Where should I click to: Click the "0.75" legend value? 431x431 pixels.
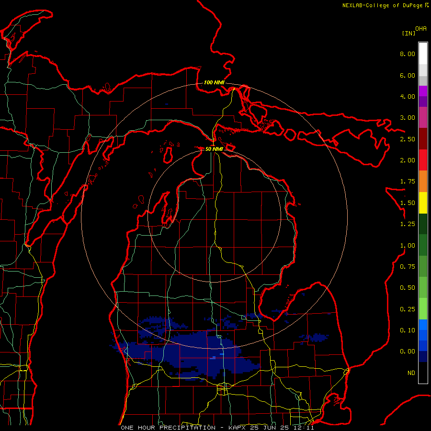click(x=408, y=267)
